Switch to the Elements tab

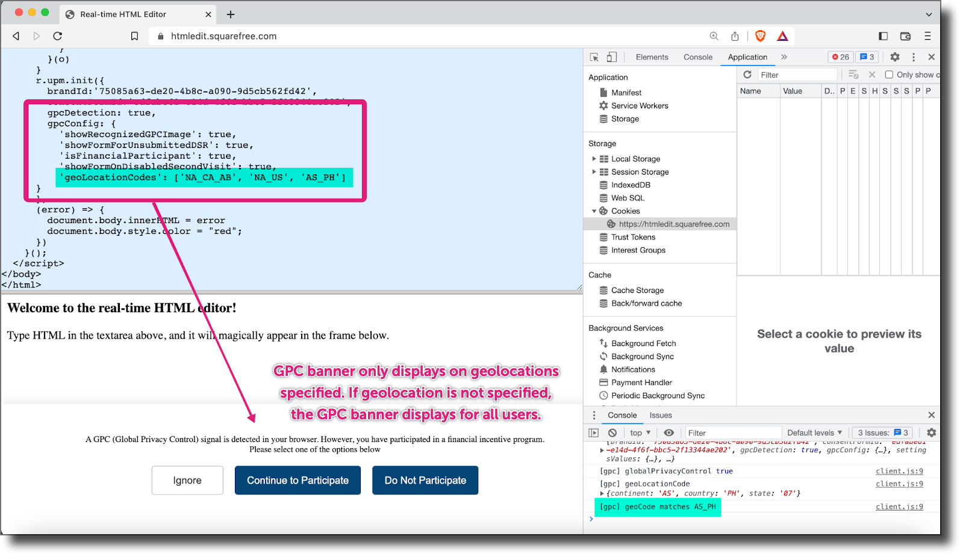[652, 57]
